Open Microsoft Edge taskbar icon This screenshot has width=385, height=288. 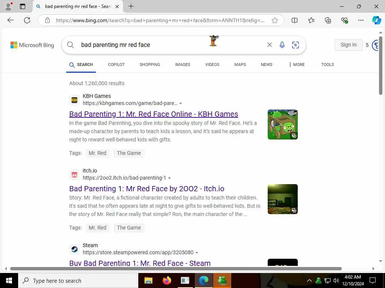click(203, 280)
